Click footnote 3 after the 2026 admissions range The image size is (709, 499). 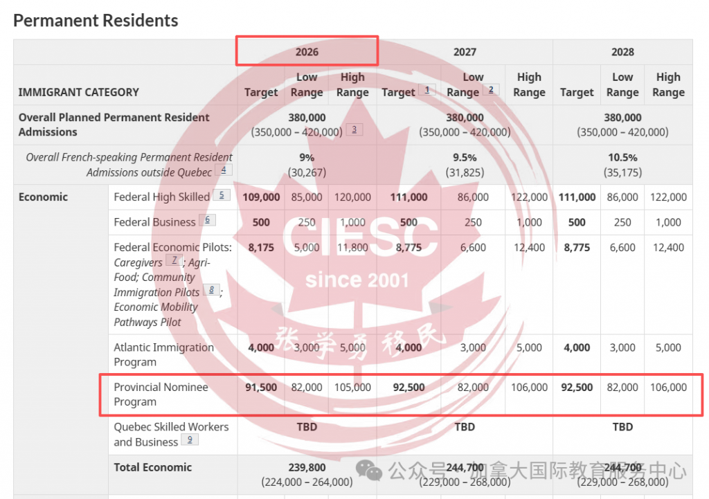(354, 129)
